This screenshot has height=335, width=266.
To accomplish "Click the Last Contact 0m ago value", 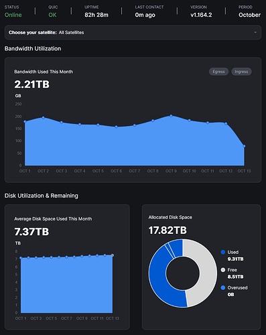I will (x=145, y=15).
